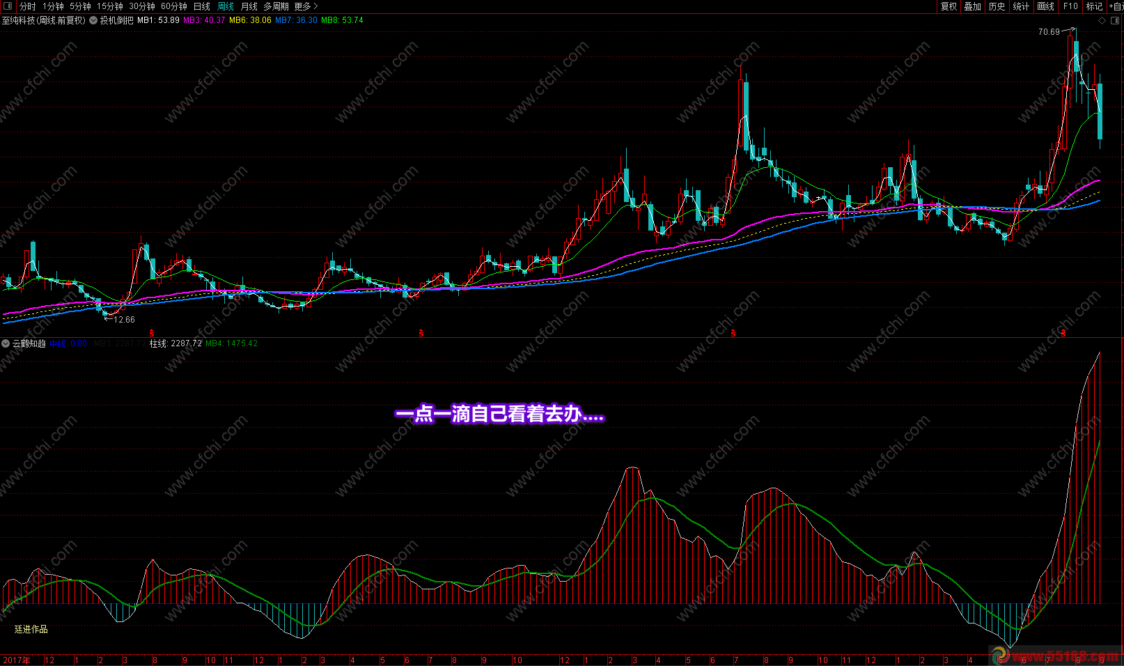Click the magenta MB3: 40.37 value
Image resolution: width=1124 pixels, height=666 pixels.
tap(204, 20)
